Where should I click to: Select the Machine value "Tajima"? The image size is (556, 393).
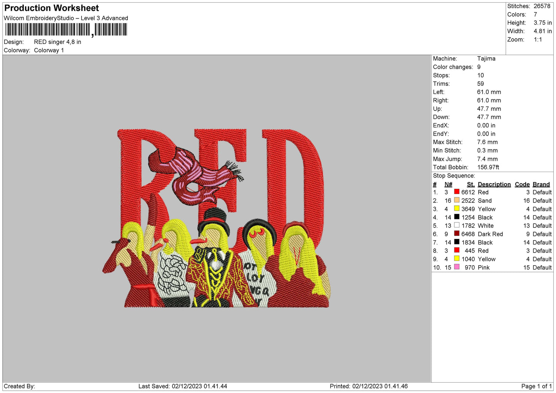(486, 59)
